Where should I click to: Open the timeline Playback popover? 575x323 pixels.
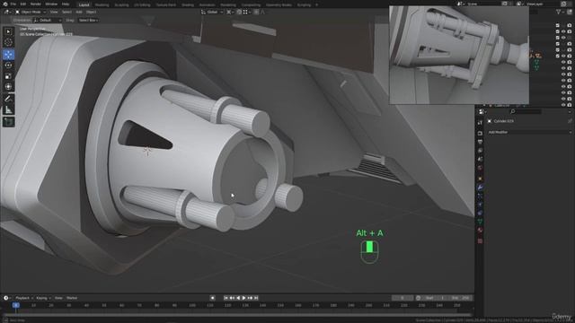(x=24, y=298)
